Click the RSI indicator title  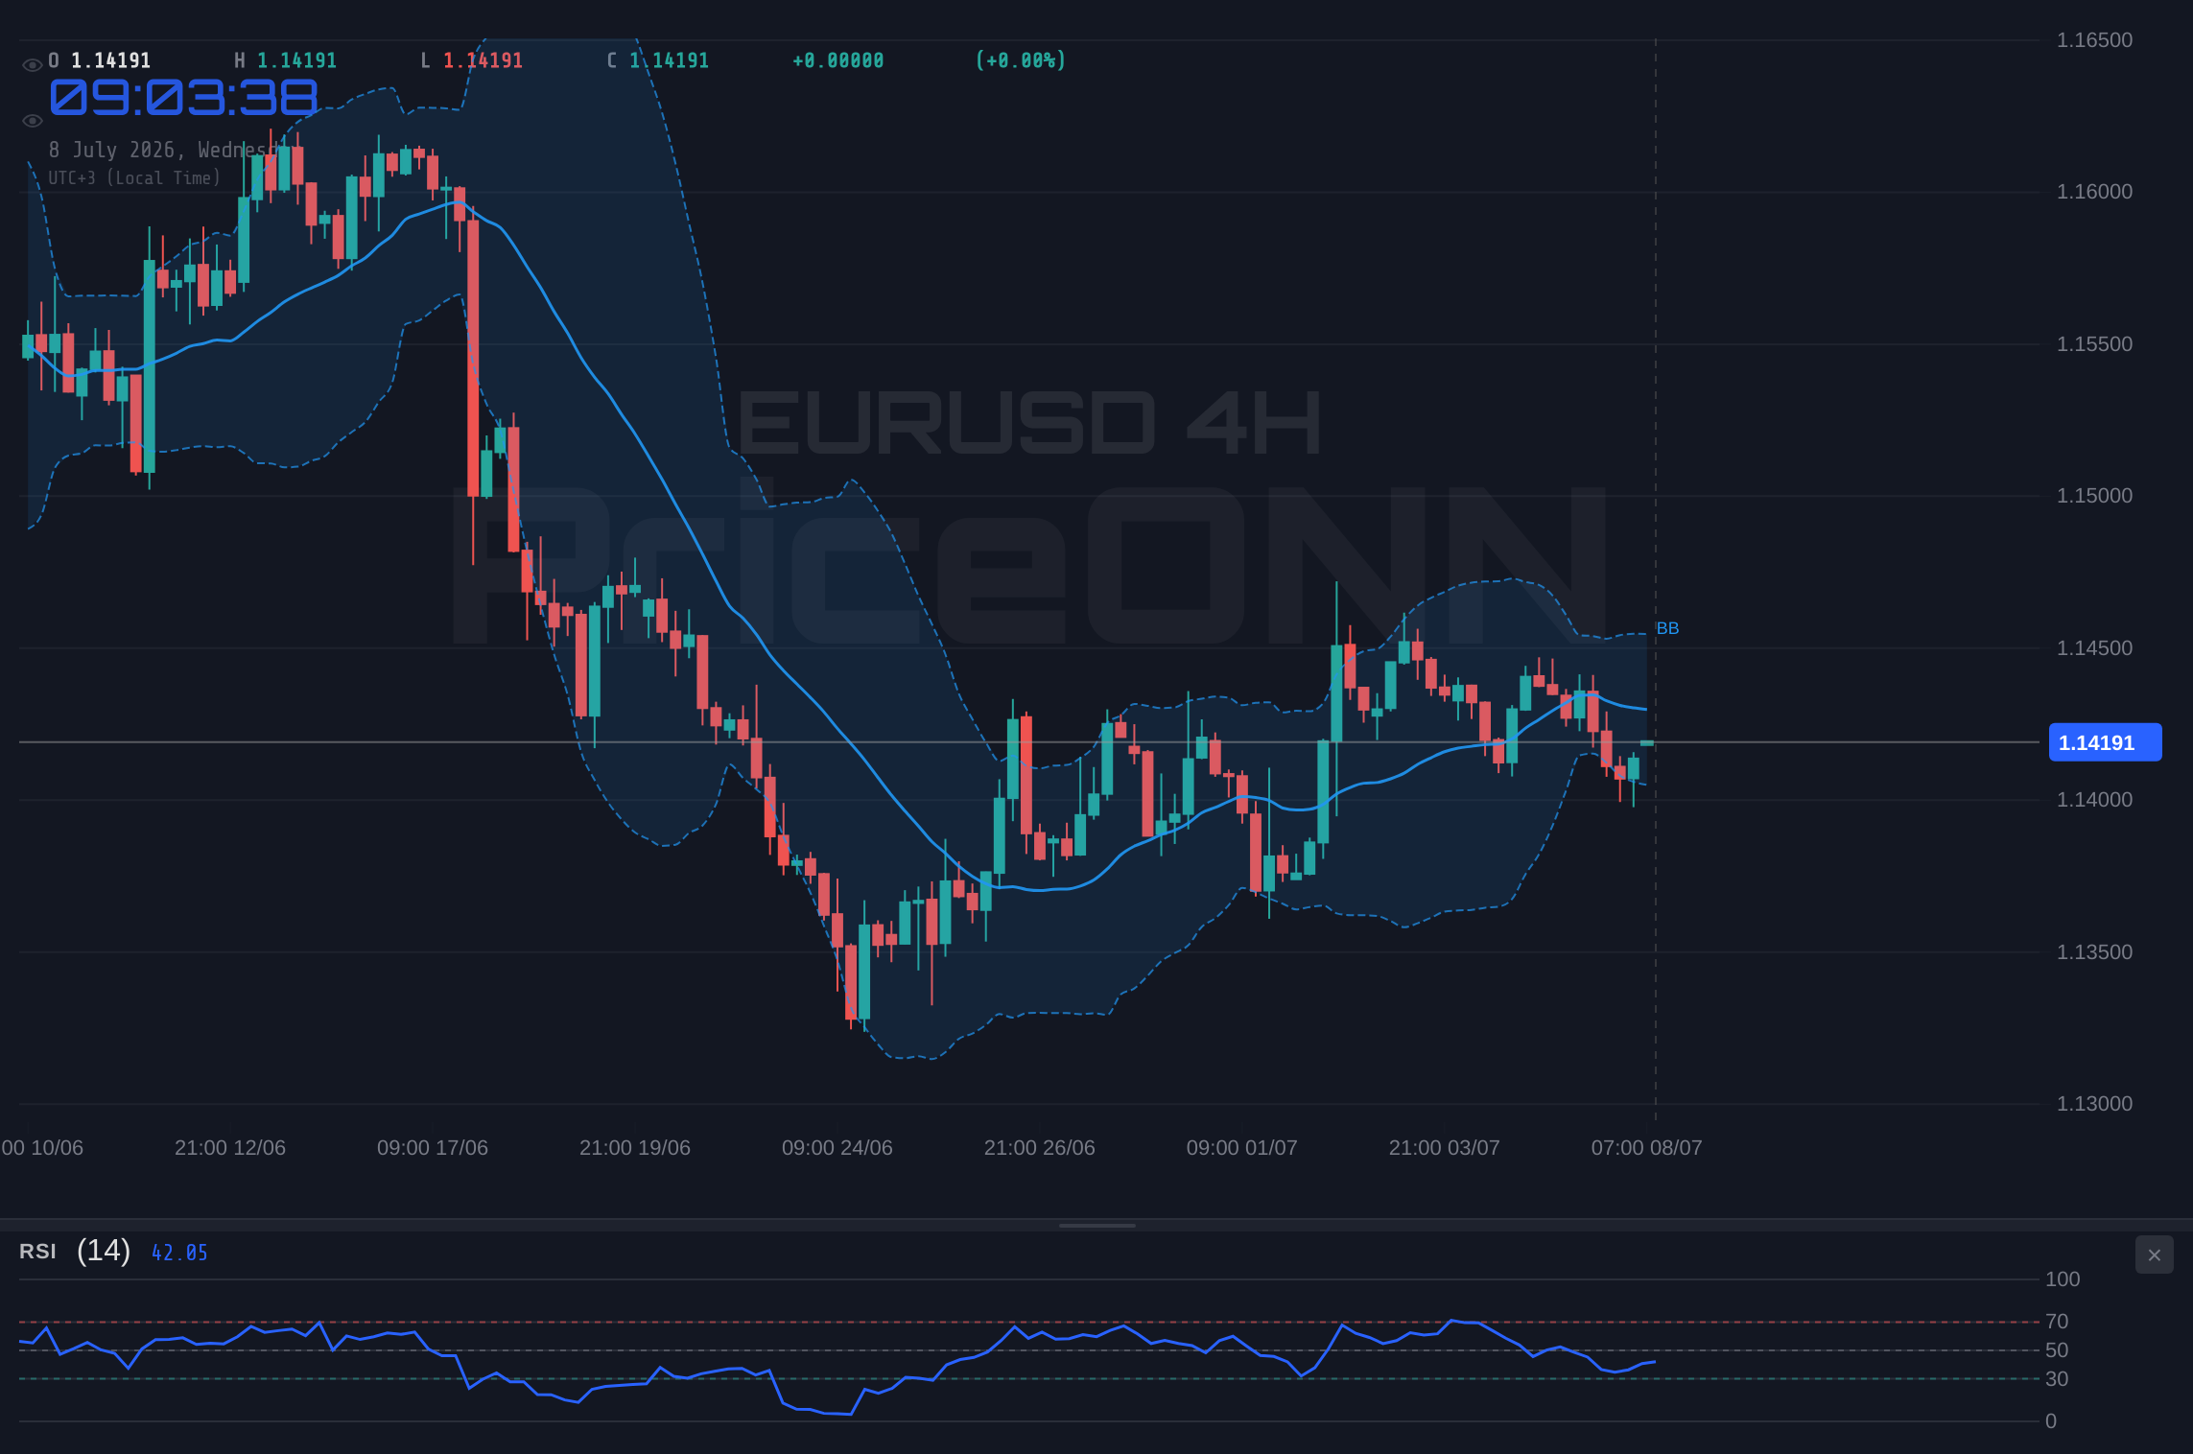[37, 1252]
